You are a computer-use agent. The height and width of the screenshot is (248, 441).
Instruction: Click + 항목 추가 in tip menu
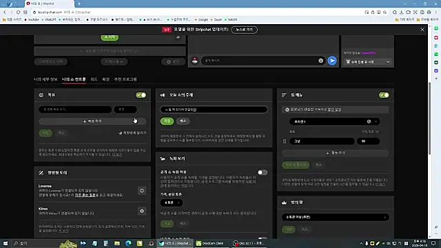[x=336, y=153]
